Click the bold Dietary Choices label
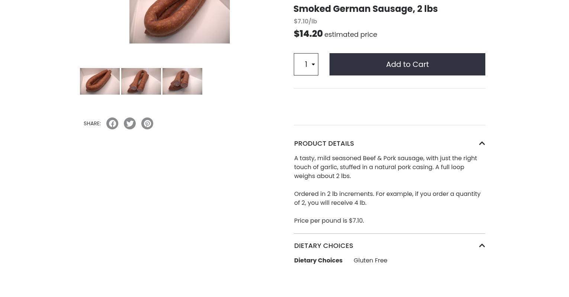The width and height of the screenshot is (569, 297). (x=318, y=261)
